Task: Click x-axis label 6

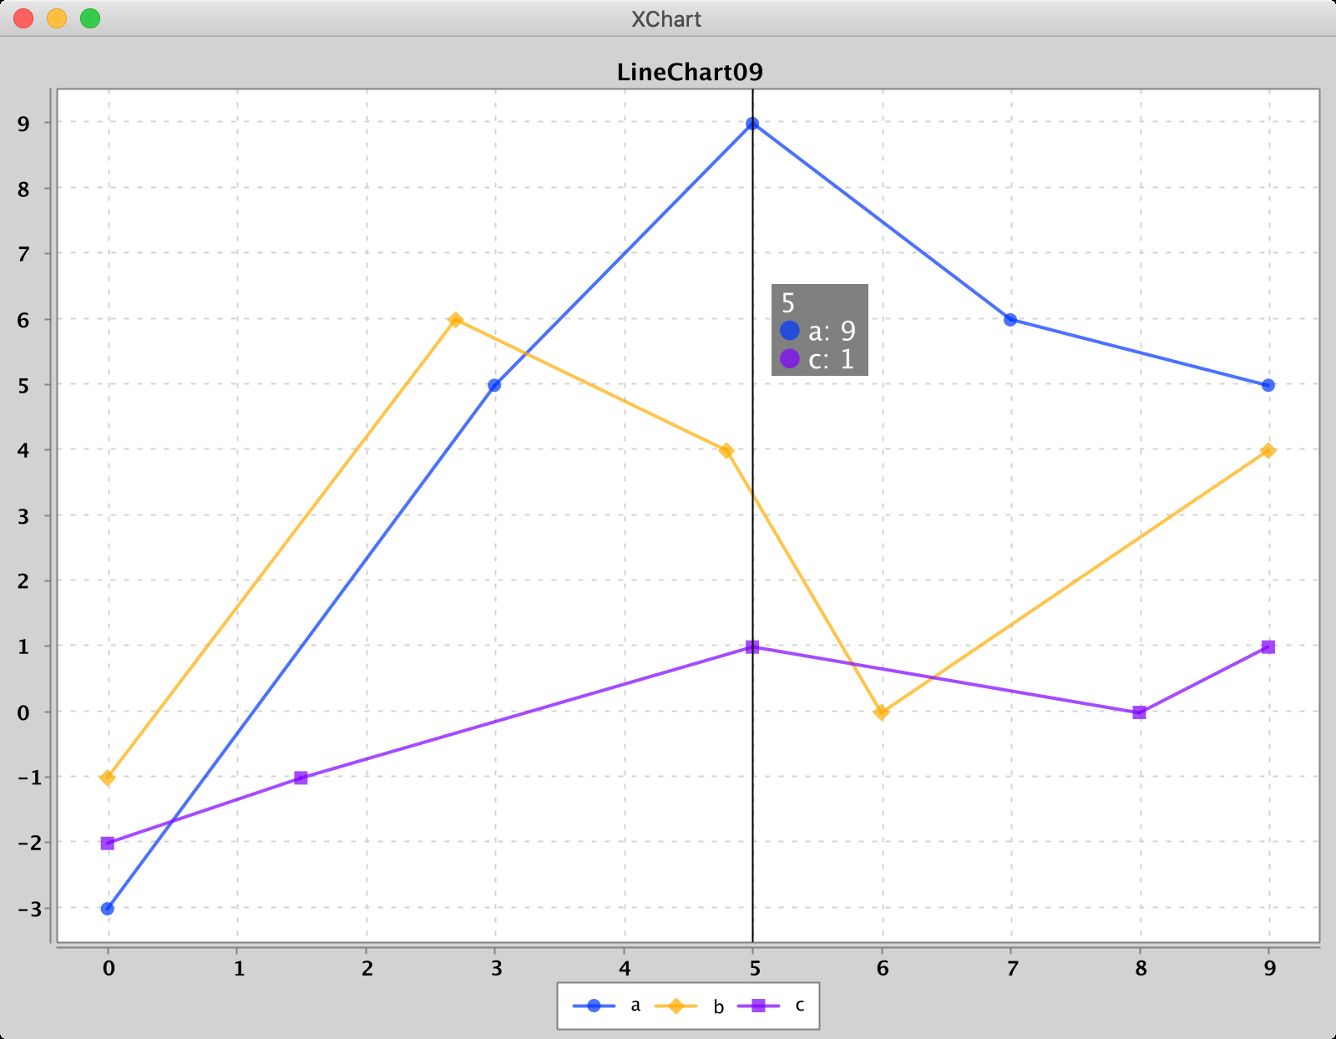Action: click(x=883, y=969)
